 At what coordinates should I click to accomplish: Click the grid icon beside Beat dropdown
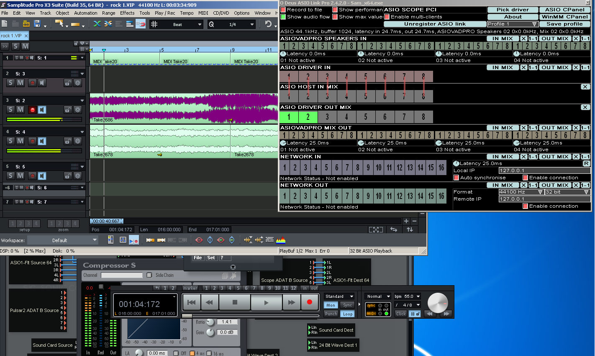[x=154, y=24]
